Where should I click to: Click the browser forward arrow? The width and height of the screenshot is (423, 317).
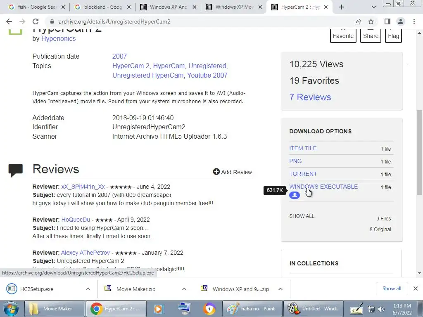click(x=22, y=21)
